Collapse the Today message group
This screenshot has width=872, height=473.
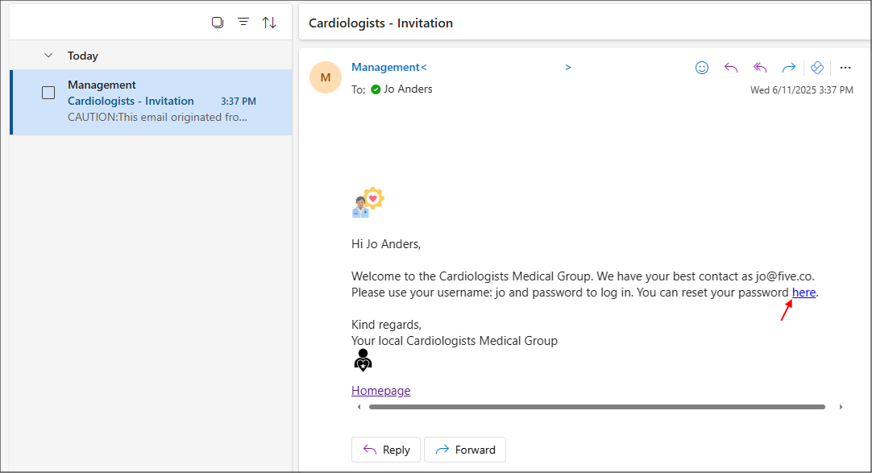click(x=48, y=56)
